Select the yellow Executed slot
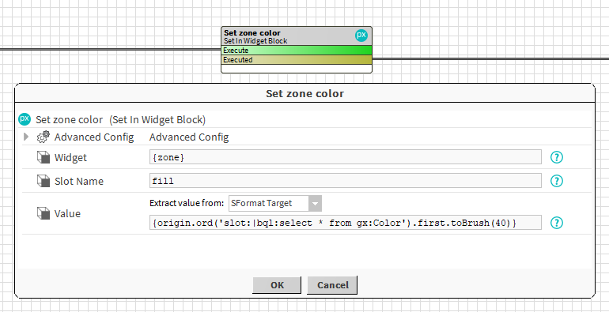The width and height of the screenshot is (609, 312). pos(297,60)
